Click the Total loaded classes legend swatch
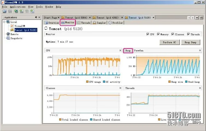The image size is (206, 131). pos(60,120)
